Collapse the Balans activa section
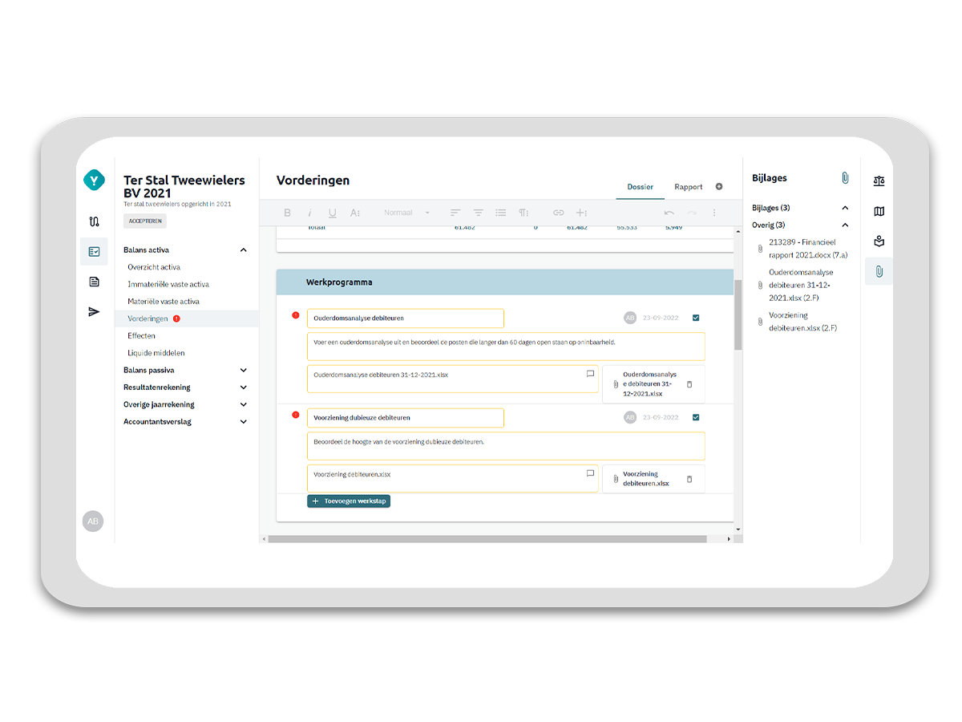The width and height of the screenshot is (962, 722). tap(244, 250)
